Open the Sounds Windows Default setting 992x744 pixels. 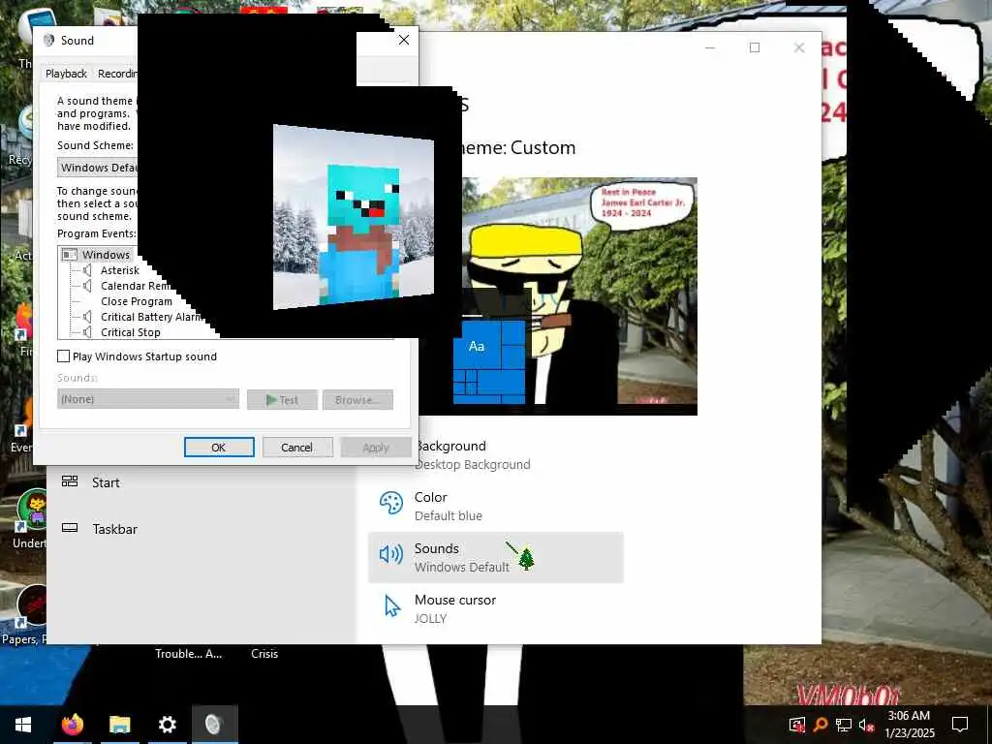(x=495, y=557)
